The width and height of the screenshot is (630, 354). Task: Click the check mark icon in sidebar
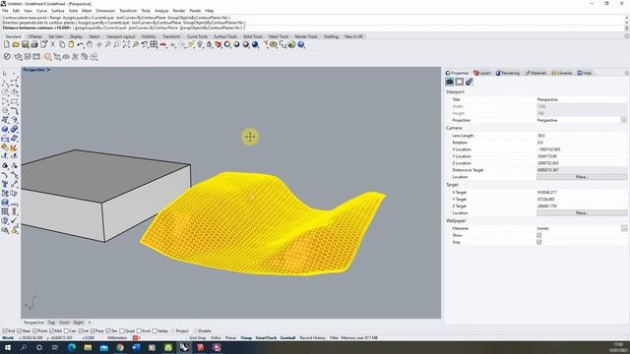(x=15, y=220)
